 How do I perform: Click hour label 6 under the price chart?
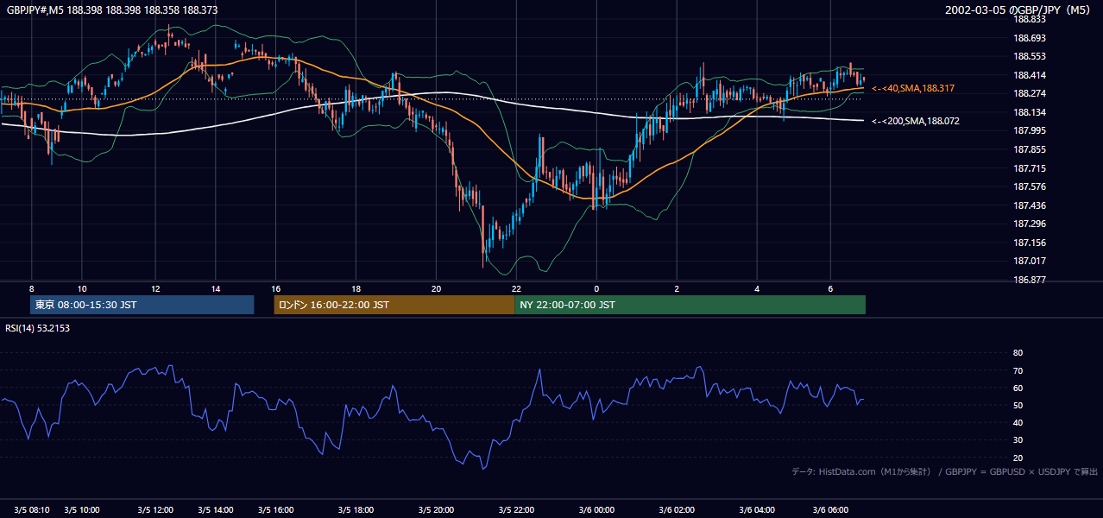click(x=830, y=288)
